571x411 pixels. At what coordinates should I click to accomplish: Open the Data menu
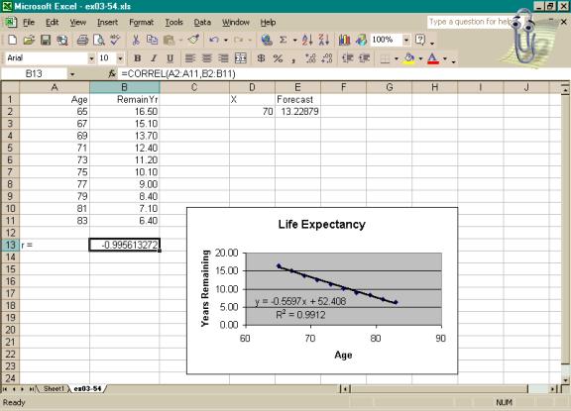202,23
